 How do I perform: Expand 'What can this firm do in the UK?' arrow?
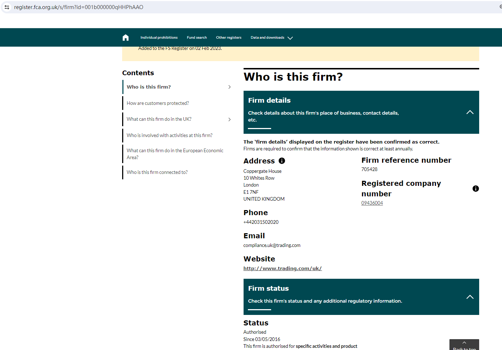point(229,119)
